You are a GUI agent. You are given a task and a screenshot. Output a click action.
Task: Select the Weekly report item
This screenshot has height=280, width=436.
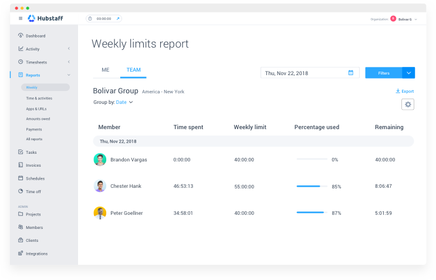45,87
